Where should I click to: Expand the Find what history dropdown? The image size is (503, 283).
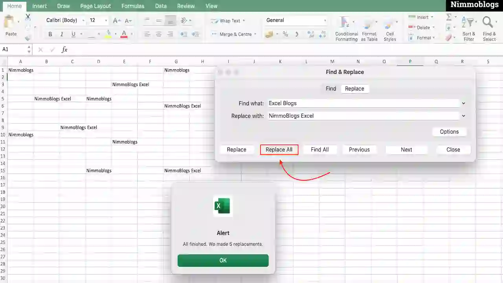464,103
